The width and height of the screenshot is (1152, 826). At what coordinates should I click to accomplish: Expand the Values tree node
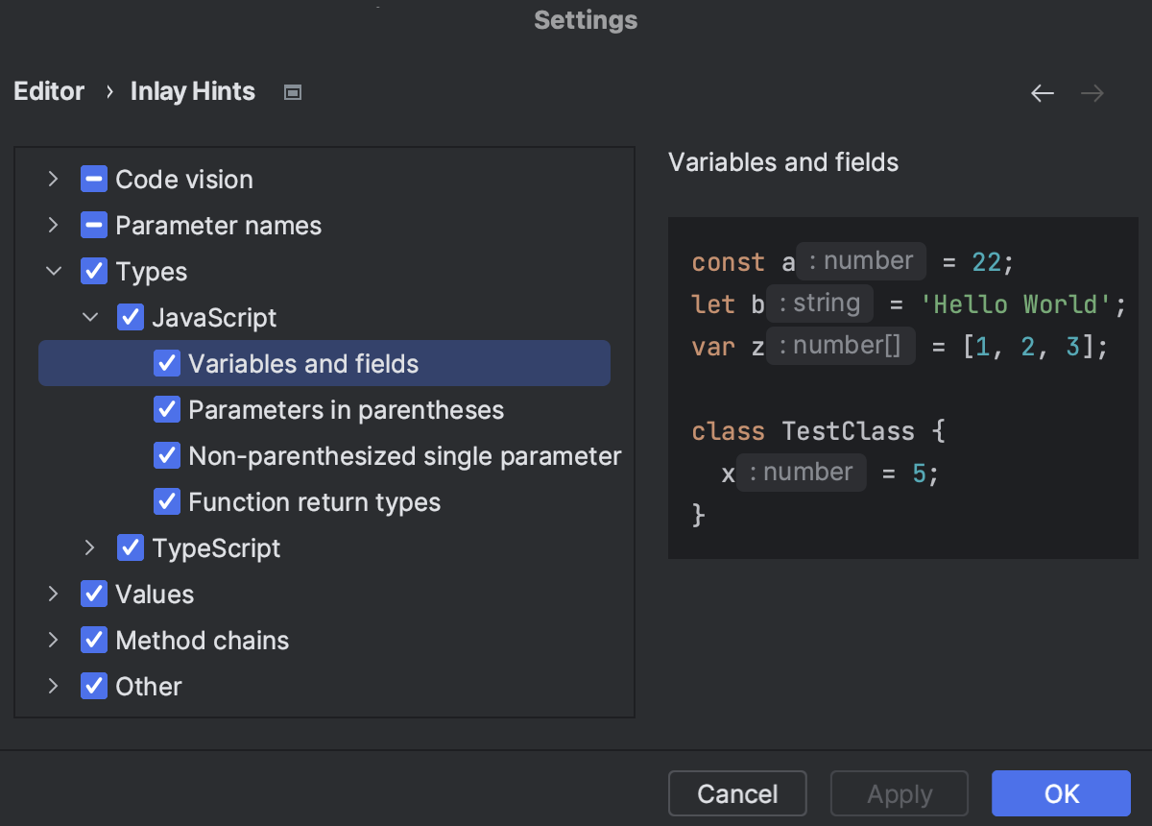pyautogui.click(x=53, y=594)
